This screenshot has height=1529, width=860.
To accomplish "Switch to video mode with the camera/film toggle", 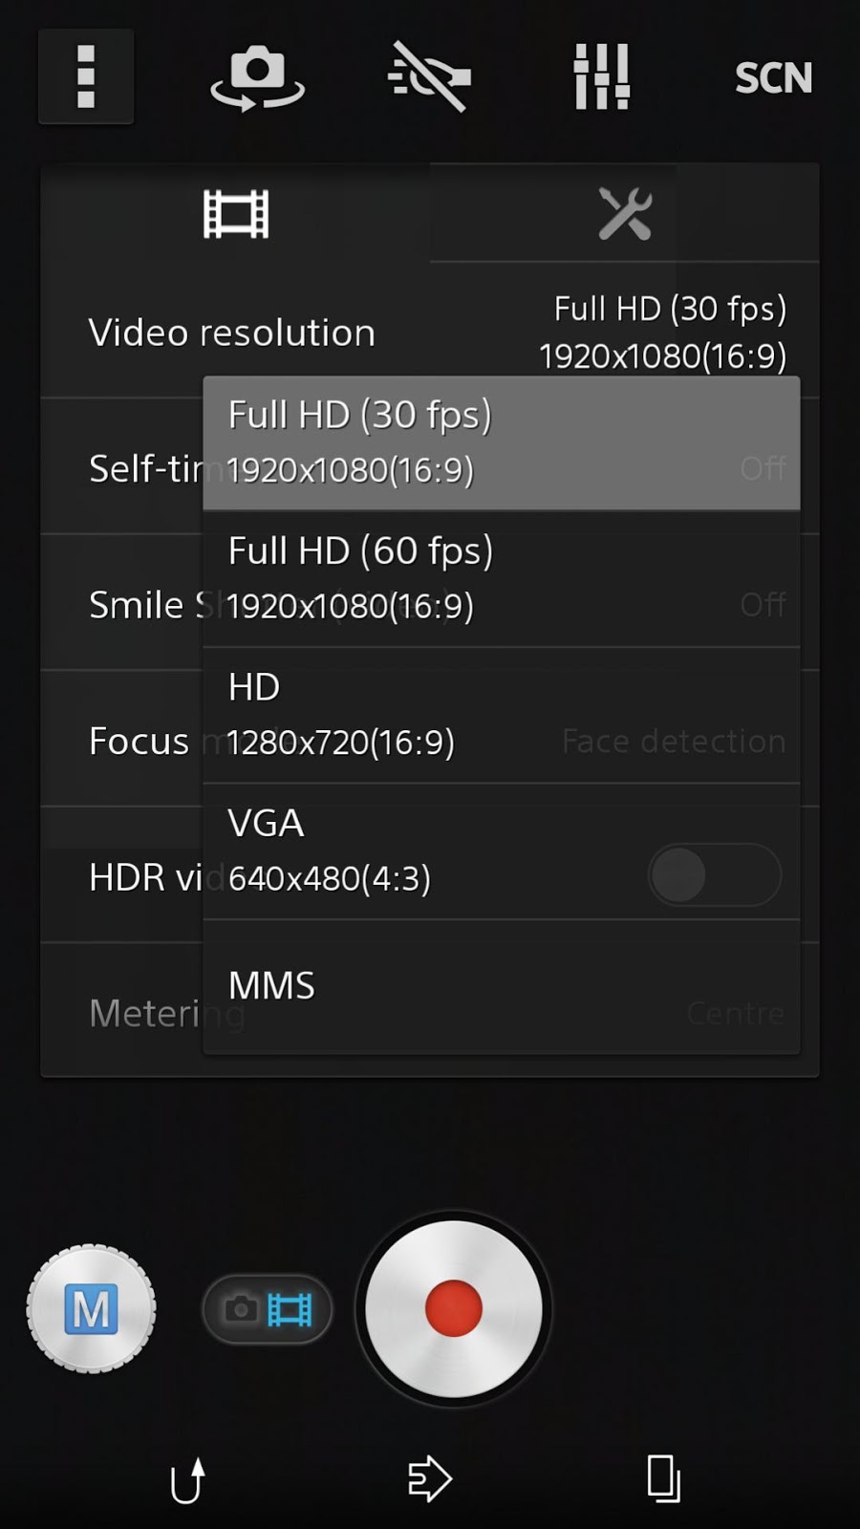I will [267, 1311].
